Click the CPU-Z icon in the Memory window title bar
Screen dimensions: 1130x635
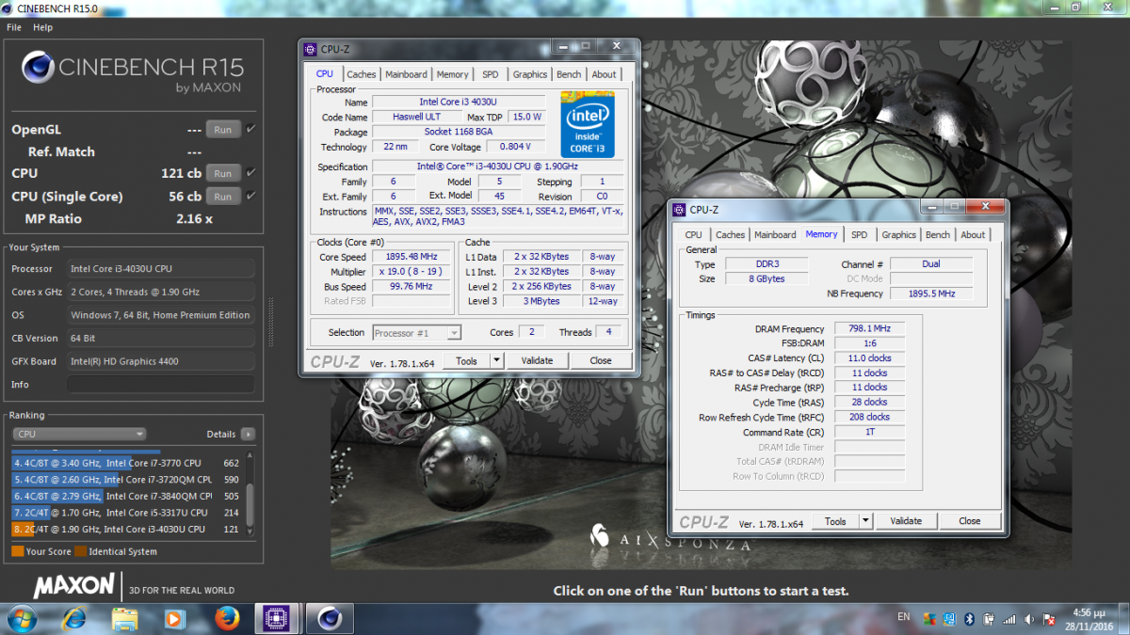679,210
